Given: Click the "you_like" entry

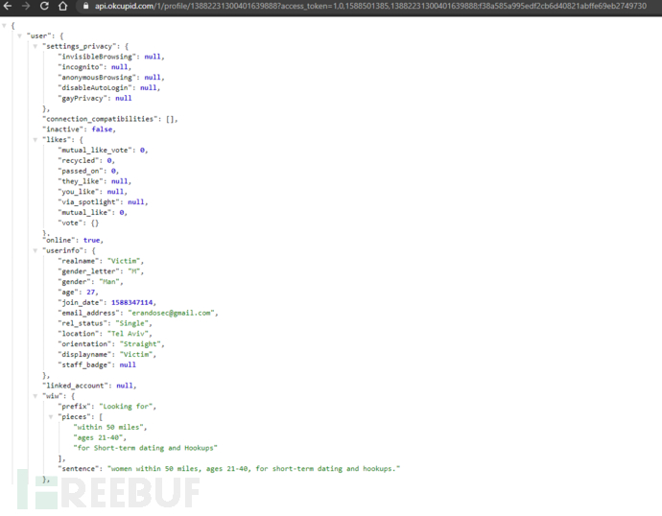Looking at the screenshot, I should pos(92,192).
